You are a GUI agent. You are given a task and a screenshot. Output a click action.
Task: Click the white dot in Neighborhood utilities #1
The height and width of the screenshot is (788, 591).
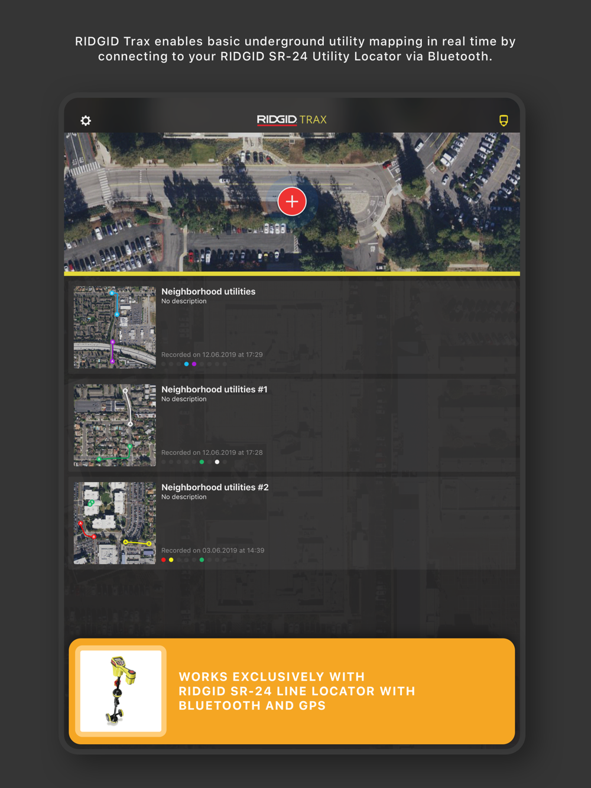pos(217,462)
